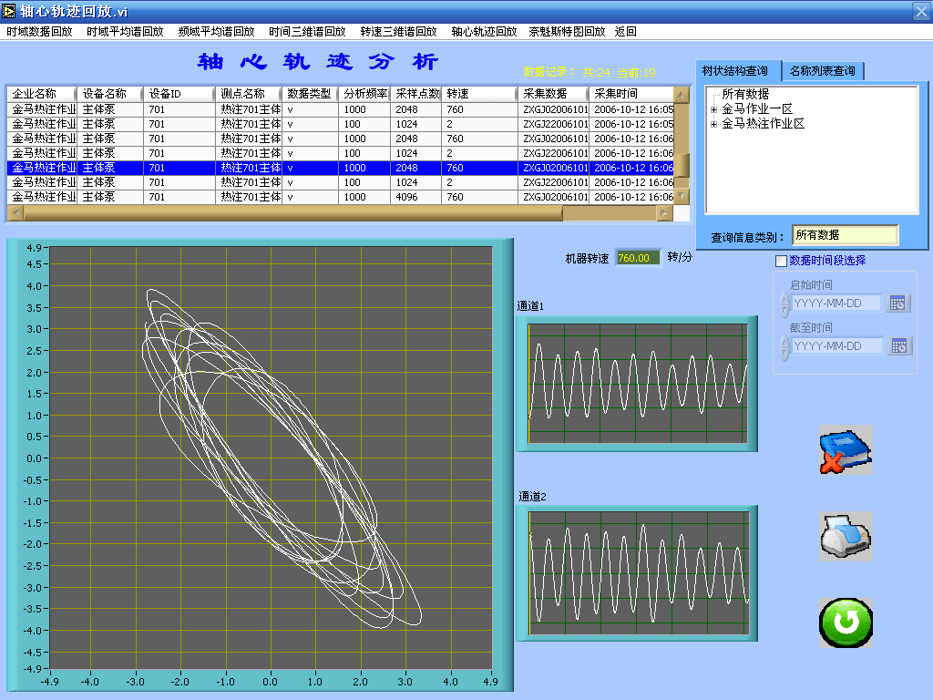This screenshot has width=933, height=700.
Task: Open the 奈魁斯特图回放 menu
Action: (566, 31)
